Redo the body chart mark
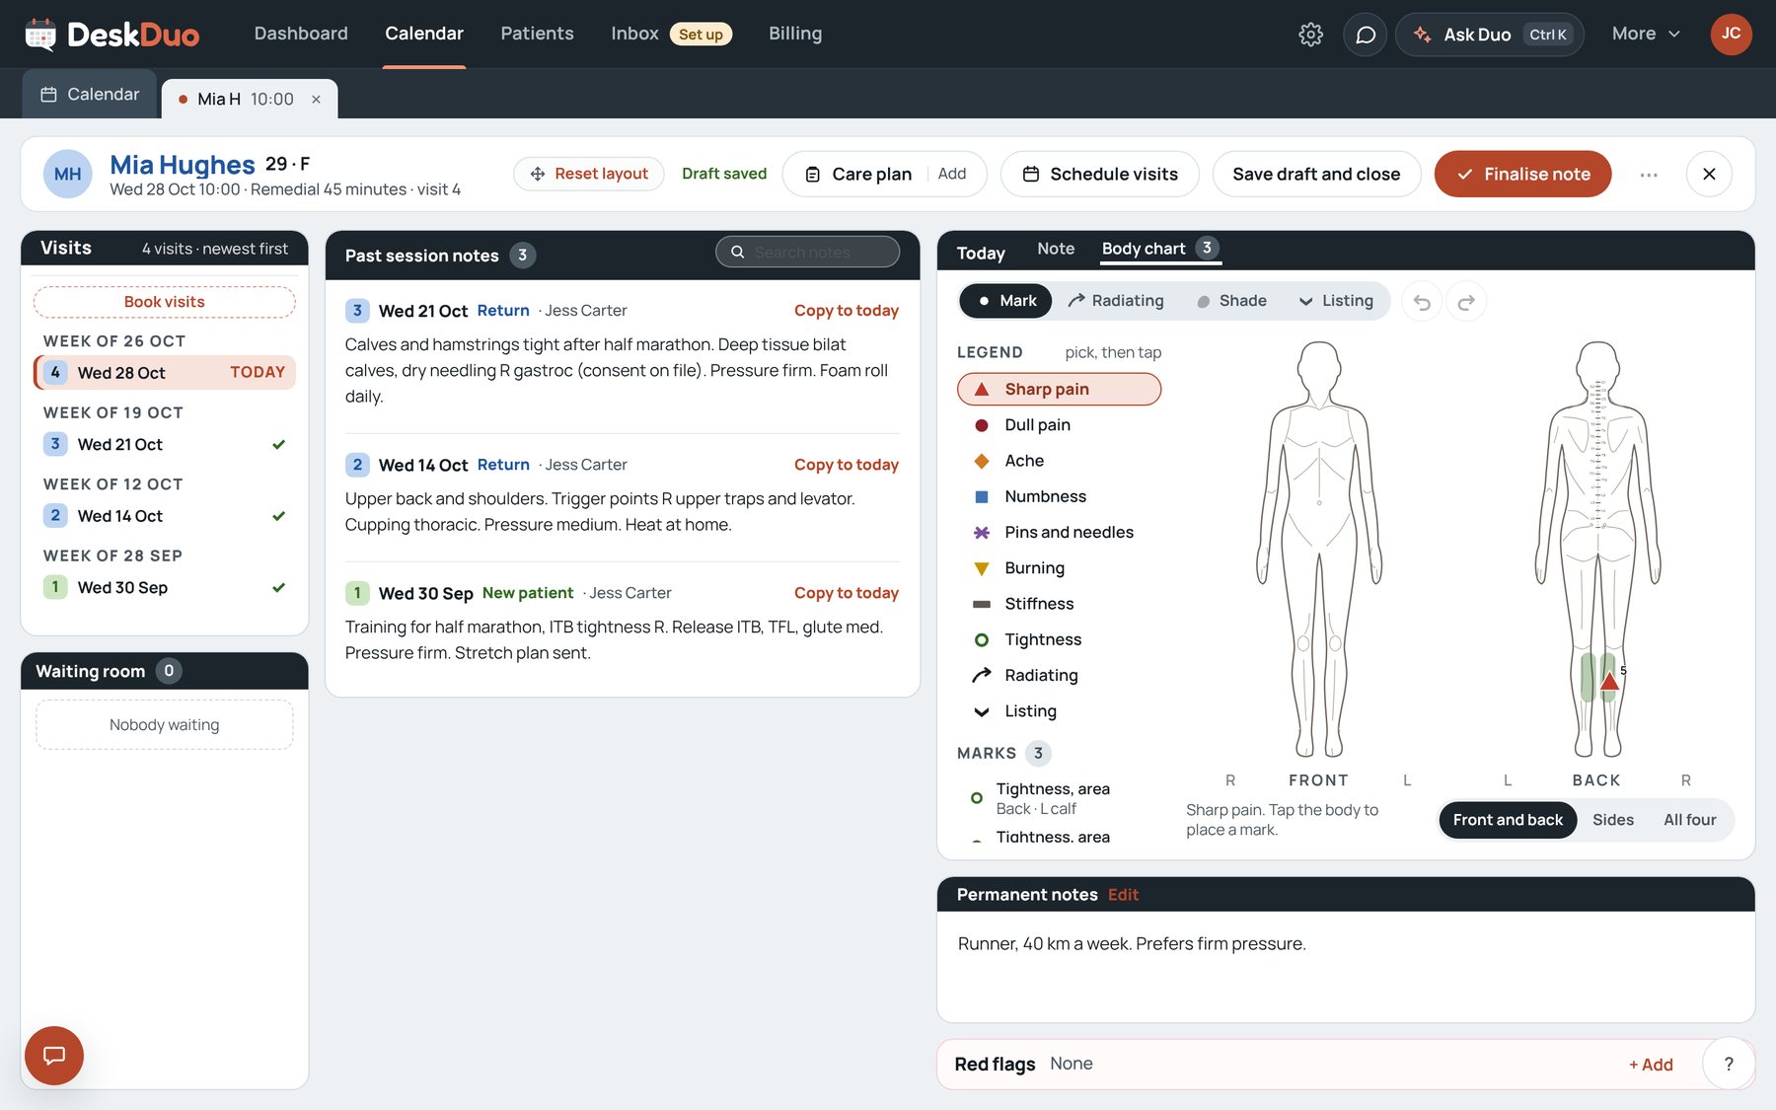This screenshot has width=1776, height=1110. [1466, 302]
